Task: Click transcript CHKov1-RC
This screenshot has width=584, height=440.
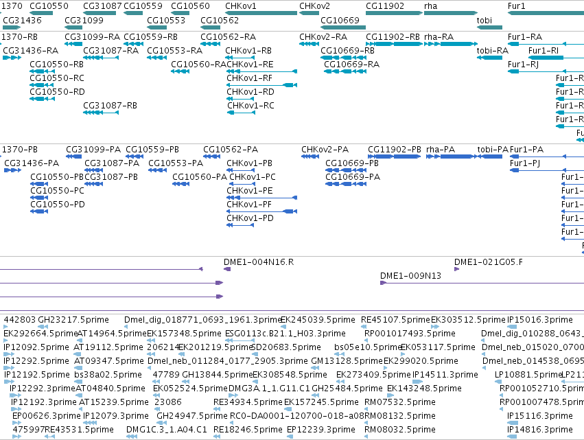Action: 250,106
